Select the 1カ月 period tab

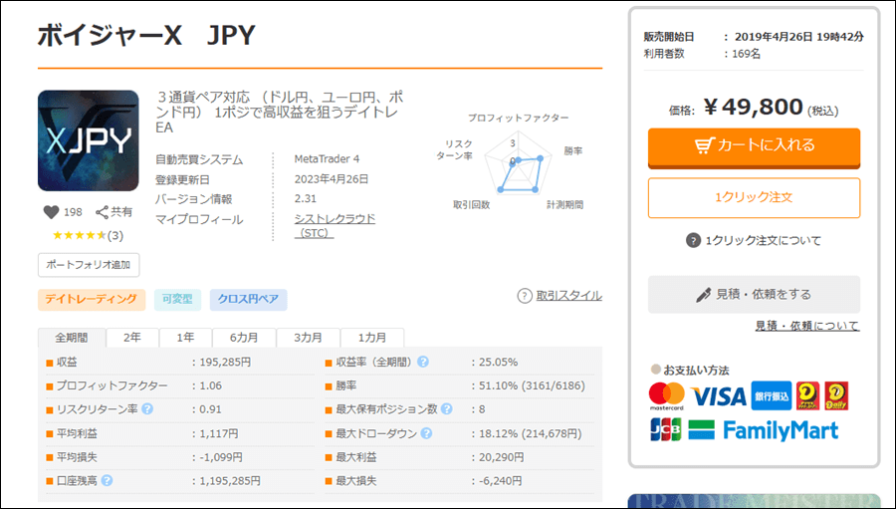tap(371, 337)
